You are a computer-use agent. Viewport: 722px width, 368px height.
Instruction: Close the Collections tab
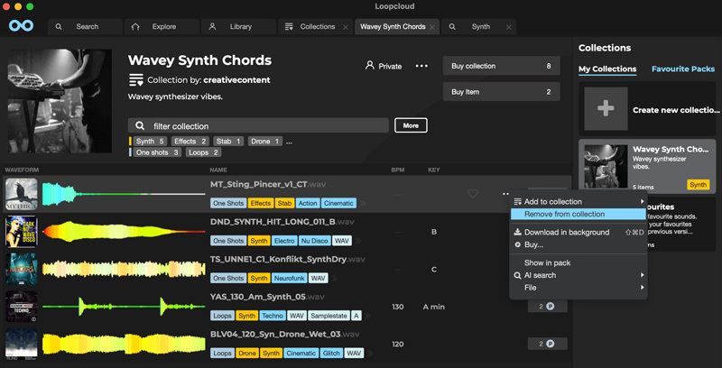click(346, 27)
